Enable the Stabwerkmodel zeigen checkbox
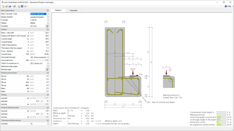Screen dimensions: 234x131 click(48, 66)
